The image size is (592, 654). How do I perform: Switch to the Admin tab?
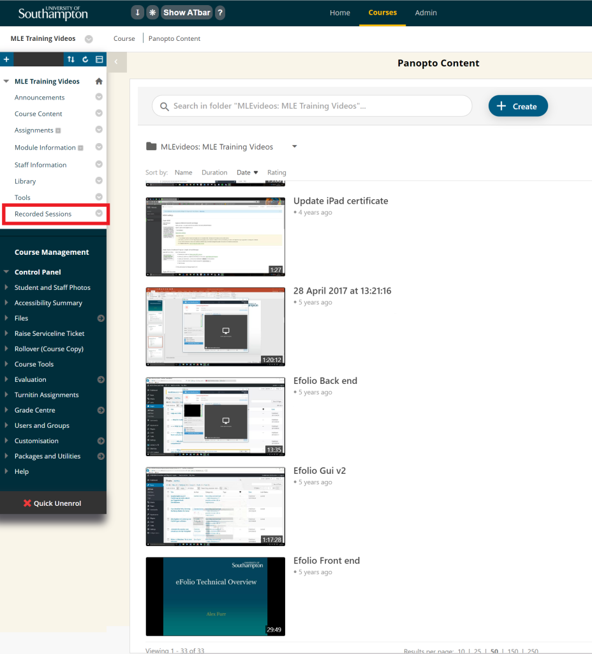(426, 13)
